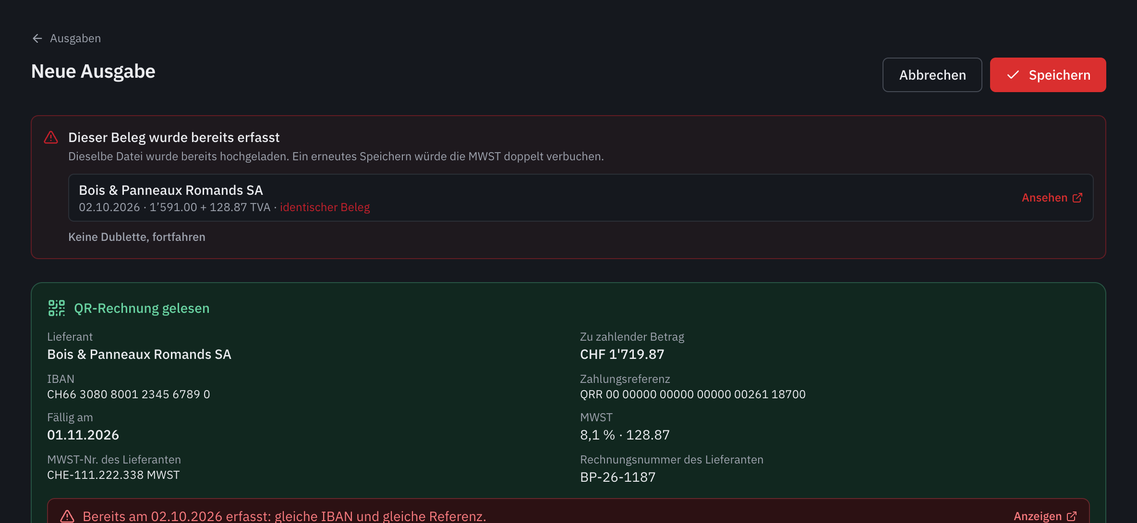1137x523 pixels.
Task: Click the red warning triangle in duplicate alert
Action: coord(51,138)
